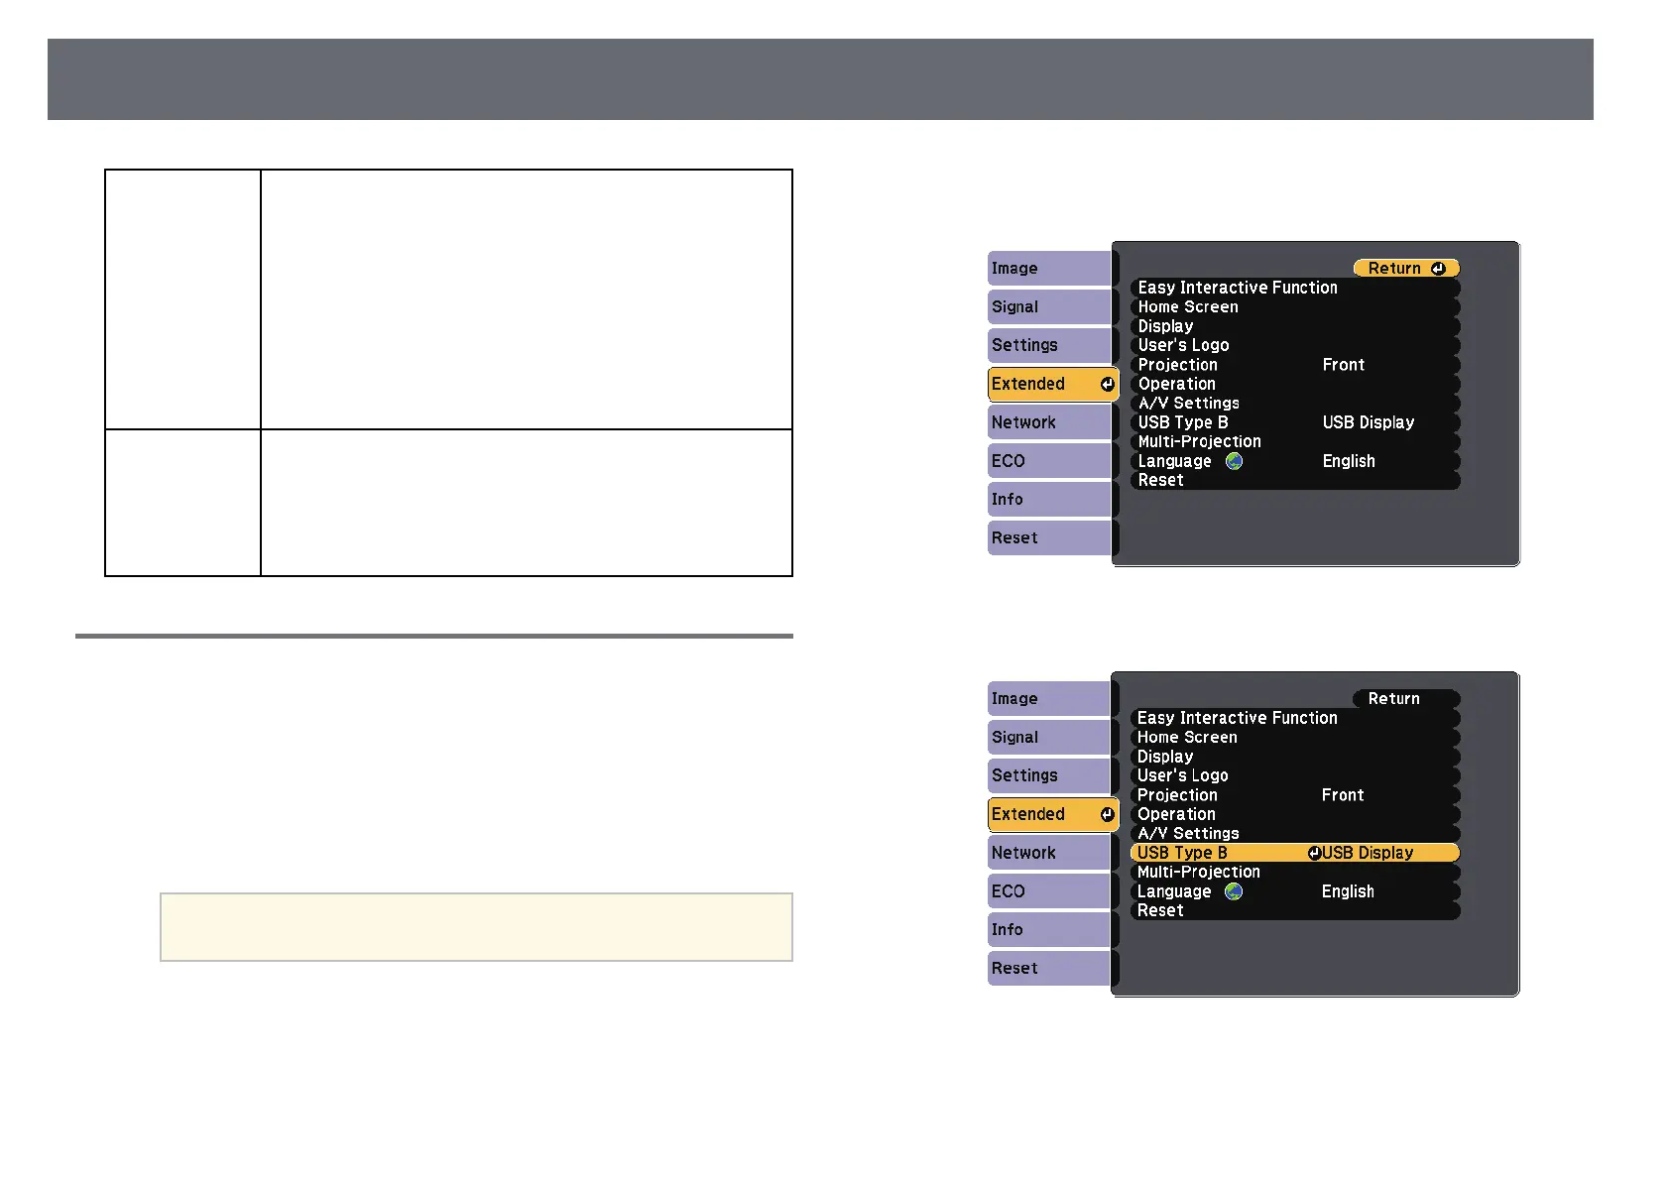Select the Language row in the upper menu
Viewport: 1670px width, 1180px height.
click(1295, 461)
